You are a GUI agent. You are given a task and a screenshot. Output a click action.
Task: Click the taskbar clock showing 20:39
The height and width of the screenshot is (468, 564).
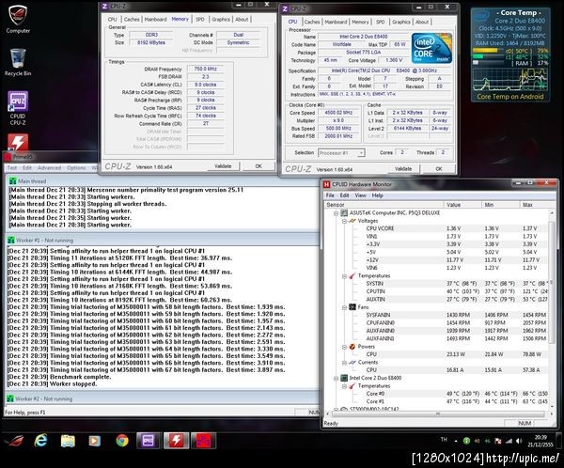[x=540, y=441]
